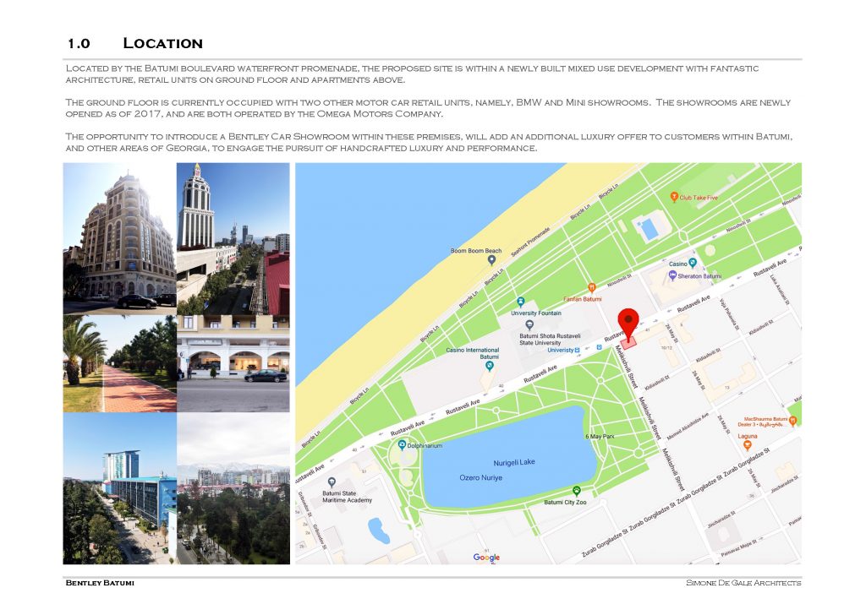Click the Location section heading
Screen dimensions: 866x615
[162, 43]
